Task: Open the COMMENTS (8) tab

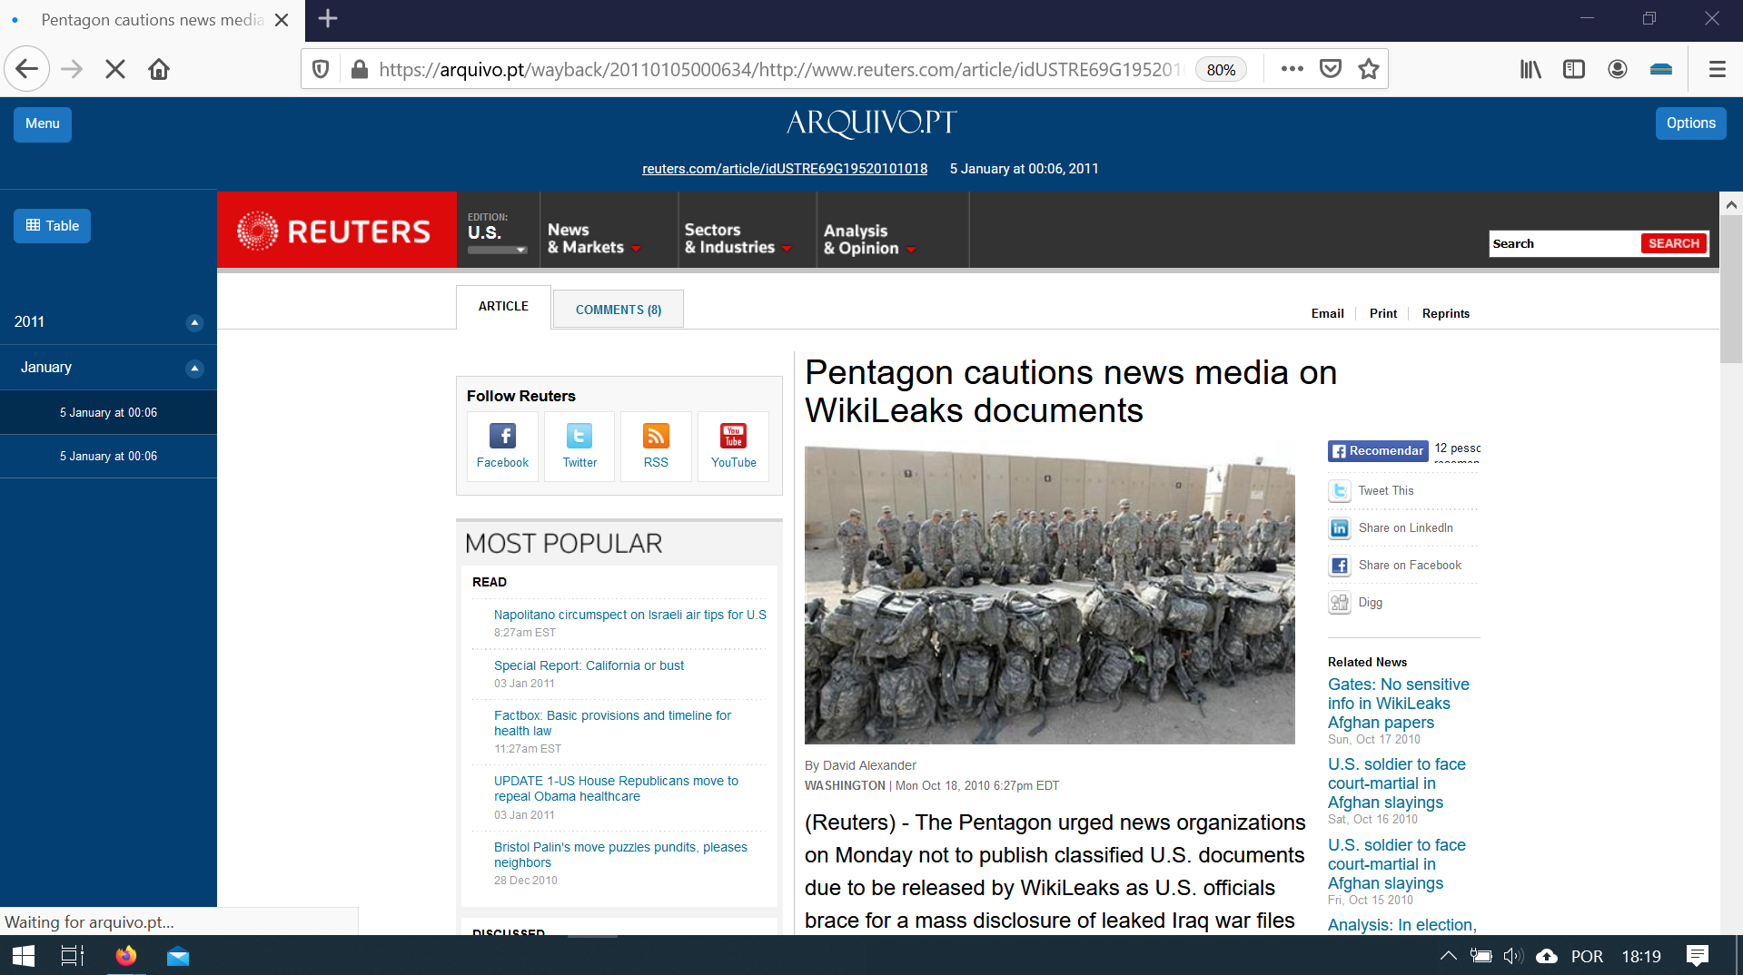Action: pos(619,310)
